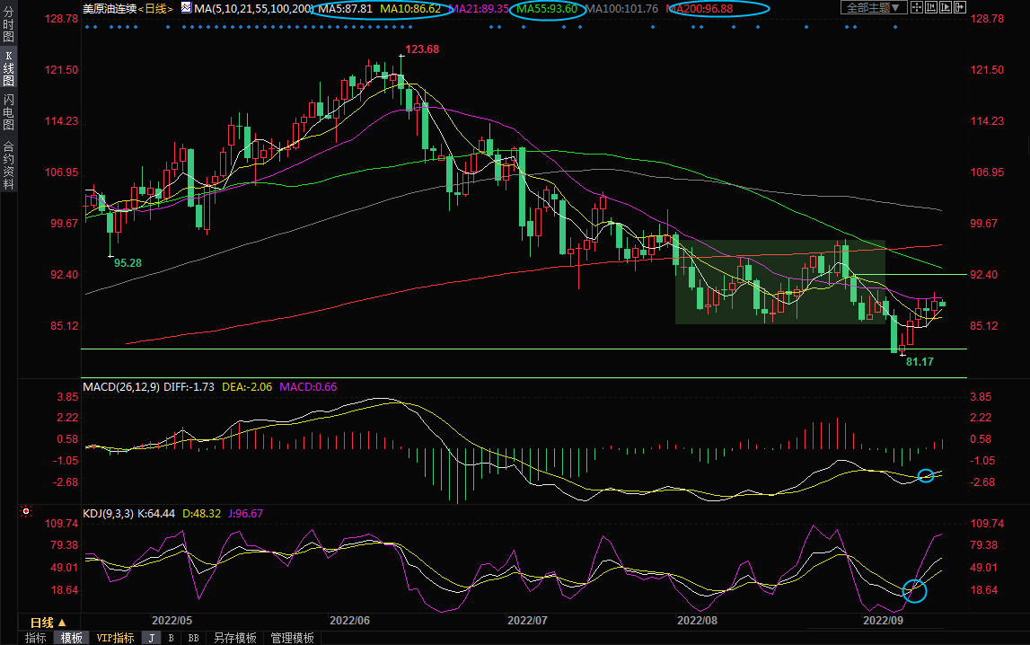1030x645 pixels.
Task: Click the blue event dot above 123.68 peak
Action: tap(401, 27)
